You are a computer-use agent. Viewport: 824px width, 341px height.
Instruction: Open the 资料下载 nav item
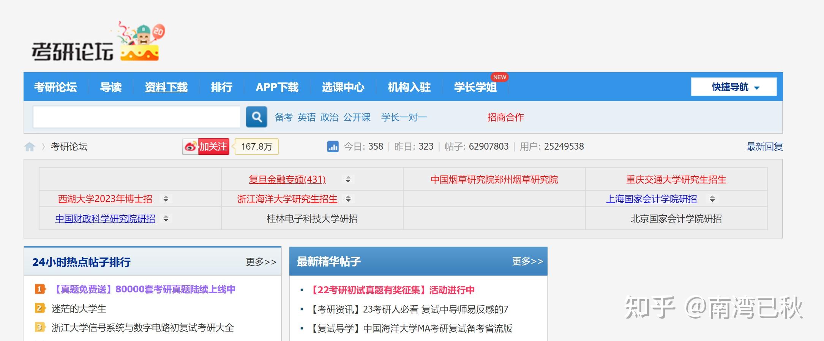pyautogui.click(x=166, y=87)
